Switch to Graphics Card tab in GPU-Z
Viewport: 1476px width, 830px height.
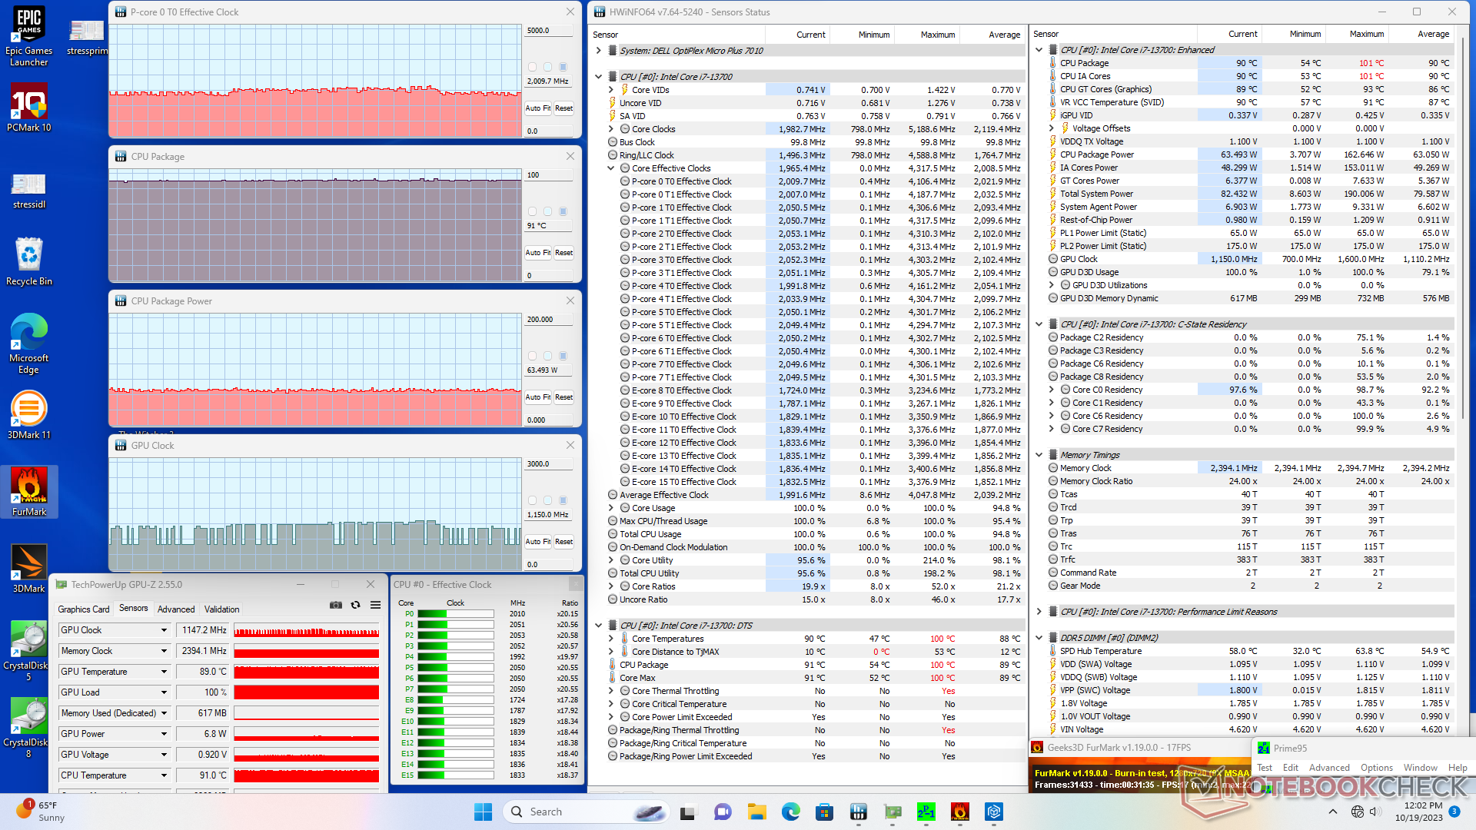(84, 609)
